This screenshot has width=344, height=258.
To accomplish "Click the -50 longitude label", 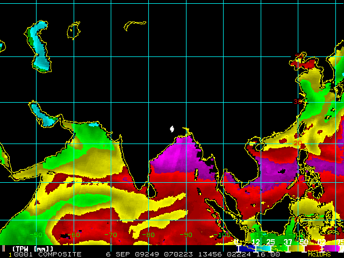I will point(36,235).
